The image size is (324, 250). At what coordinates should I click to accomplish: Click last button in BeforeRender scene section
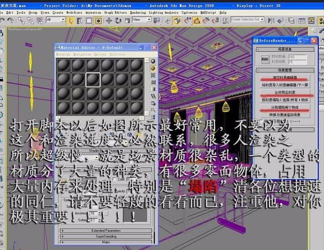[x=285, y=114]
